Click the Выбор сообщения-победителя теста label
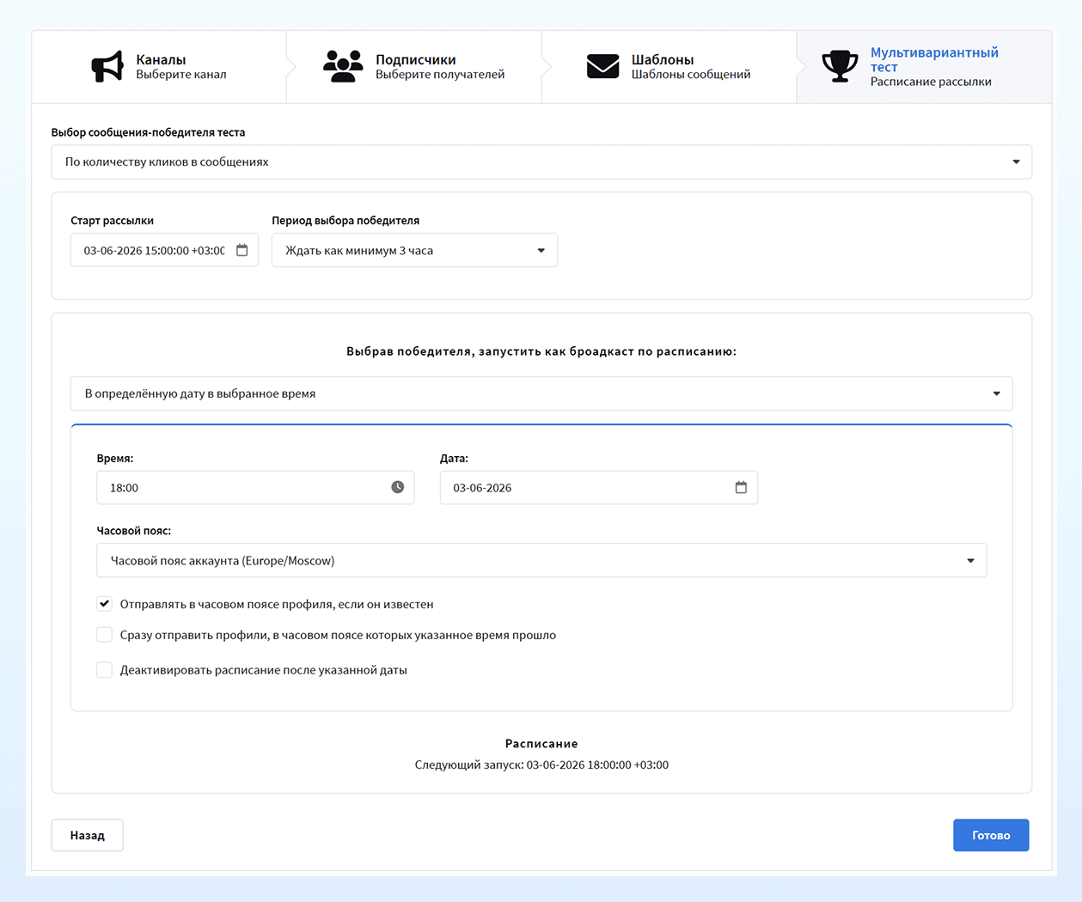 coord(148,132)
